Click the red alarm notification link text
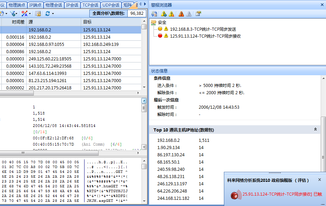 coord(282,194)
